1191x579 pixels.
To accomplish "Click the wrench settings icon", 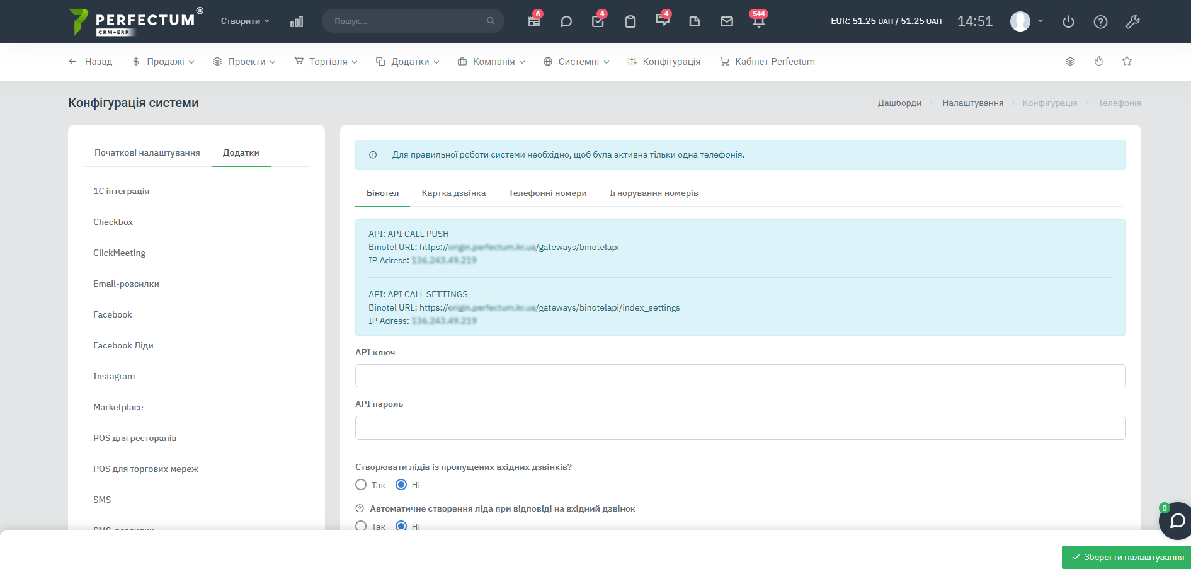I will click(x=1132, y=22).
